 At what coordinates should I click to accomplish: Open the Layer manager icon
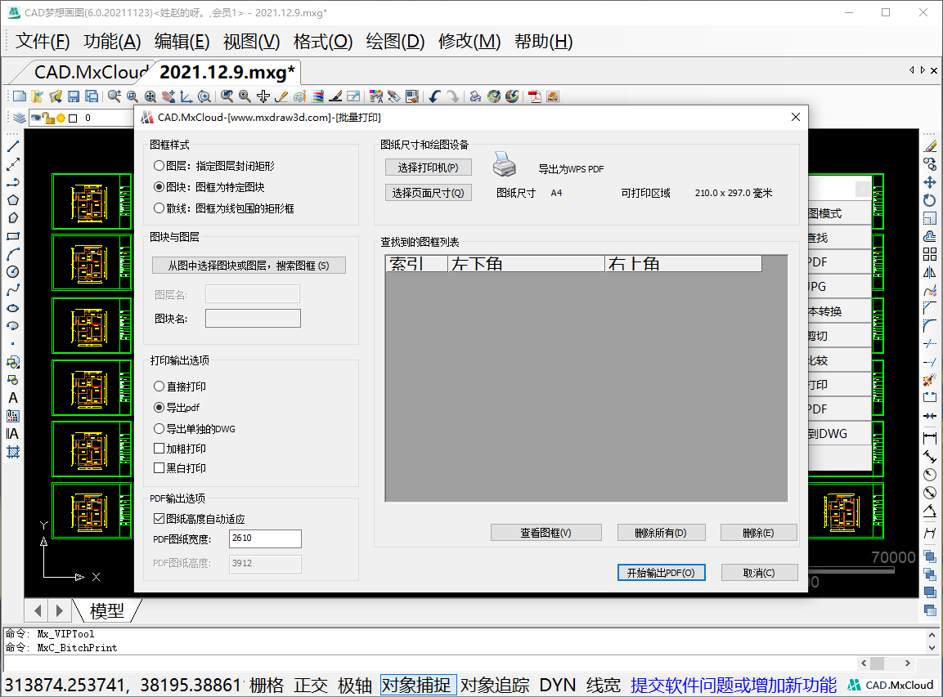(x=20, y=118)
